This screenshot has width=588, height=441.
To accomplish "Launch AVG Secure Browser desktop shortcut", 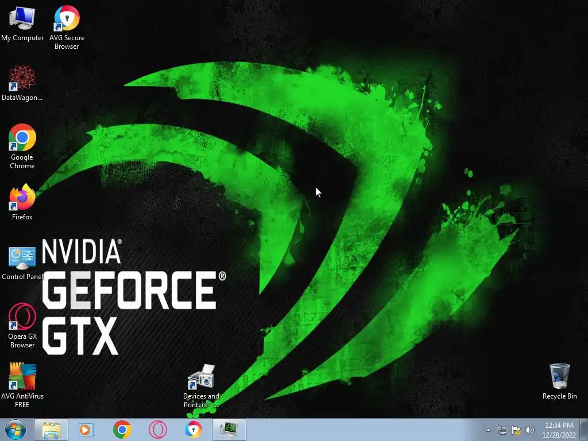I will (x=67, y=27).
